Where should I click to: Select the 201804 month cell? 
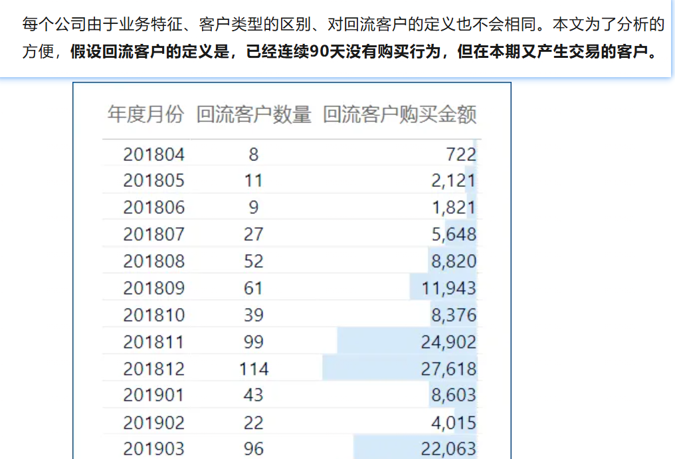click(153, 154)
